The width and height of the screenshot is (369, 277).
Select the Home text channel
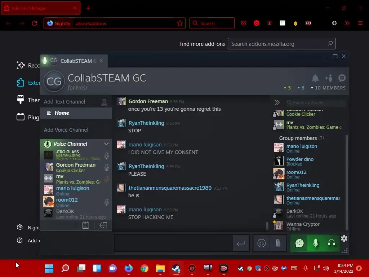pos(76,113)
